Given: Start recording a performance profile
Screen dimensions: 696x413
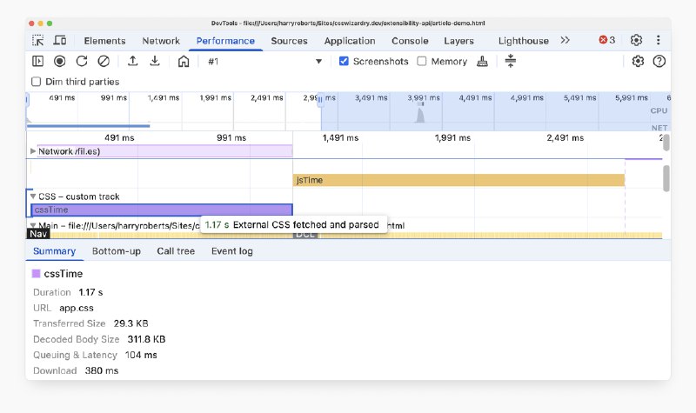Looking at the screenshot, I should click(x=60, y=61).
